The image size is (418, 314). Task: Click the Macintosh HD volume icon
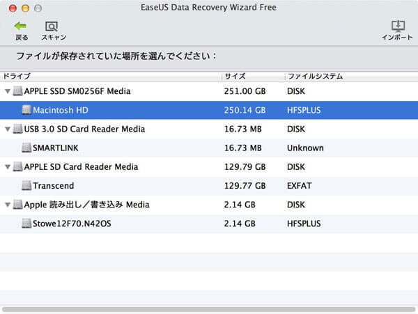(x=26, y=110)
